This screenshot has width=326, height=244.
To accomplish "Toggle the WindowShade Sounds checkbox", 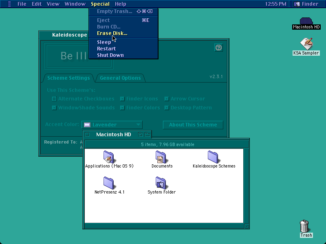I will pyautogui.click(x=54, y=108).
